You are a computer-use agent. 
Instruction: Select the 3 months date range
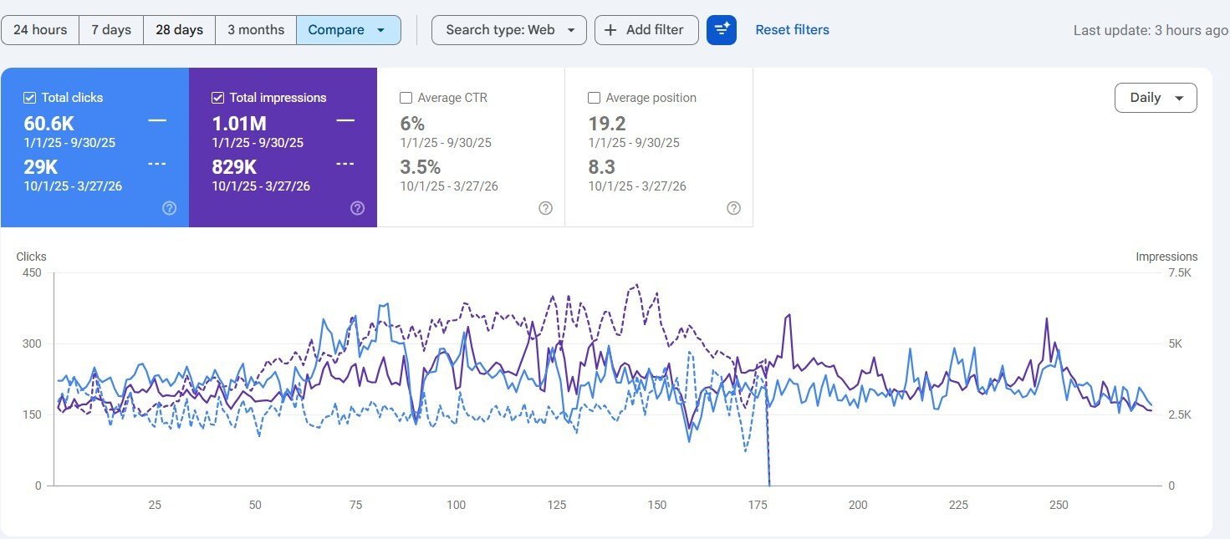(256, 30)
